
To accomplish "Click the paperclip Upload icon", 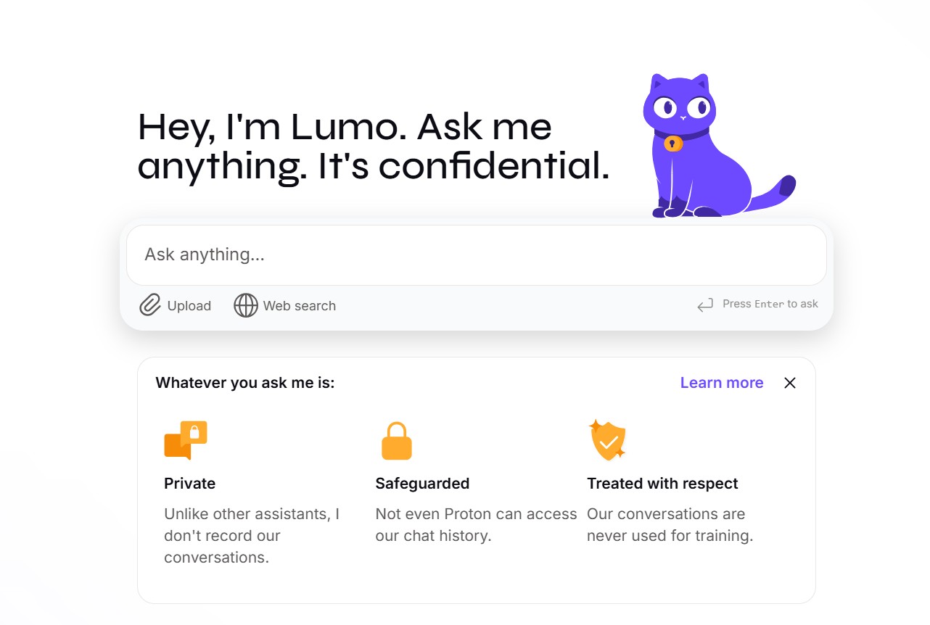I will point(150,305).
